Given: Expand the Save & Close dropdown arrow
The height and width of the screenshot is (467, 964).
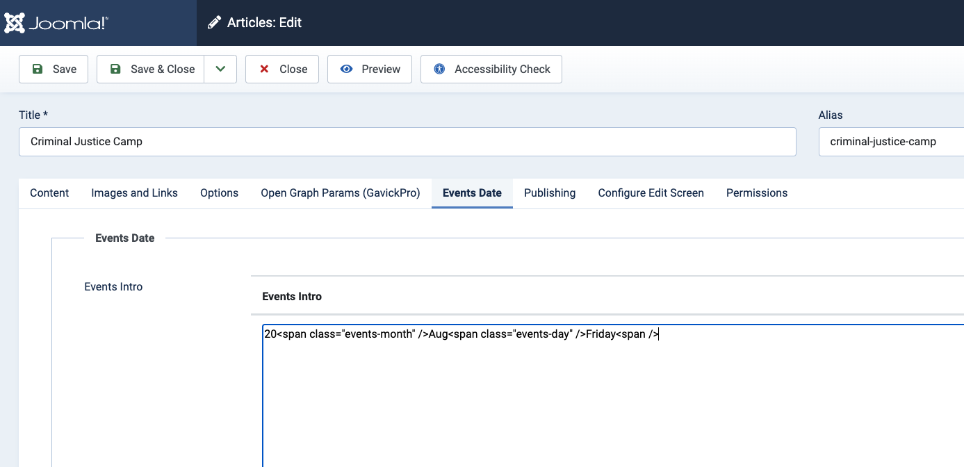Looking at the screenshot, I should coord(220,69).
